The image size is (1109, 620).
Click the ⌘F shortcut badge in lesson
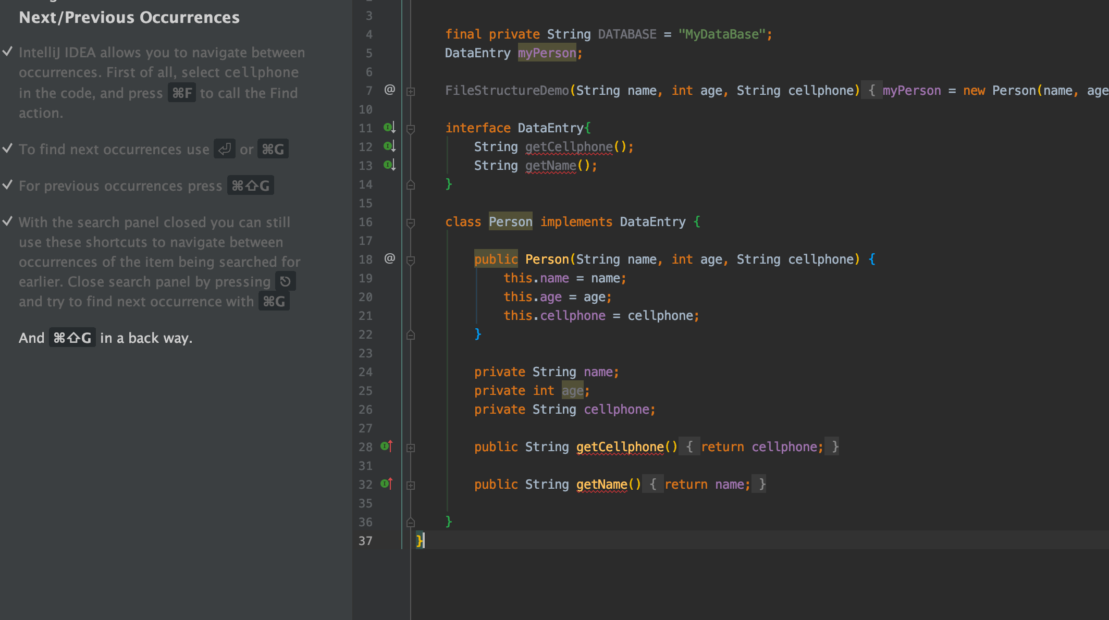(x=182, y=93)
